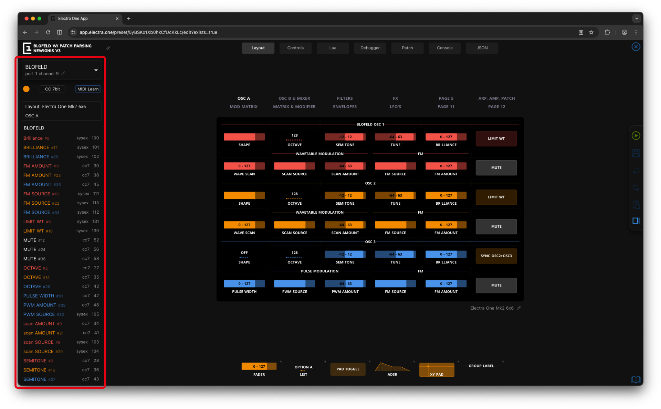Toggle the OSC 1 MUTE pad
Image resolution: width=661 pixels, height=409 pixels.
496,168
